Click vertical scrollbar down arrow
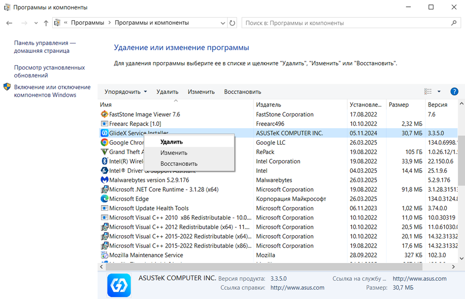 (462, 259)
